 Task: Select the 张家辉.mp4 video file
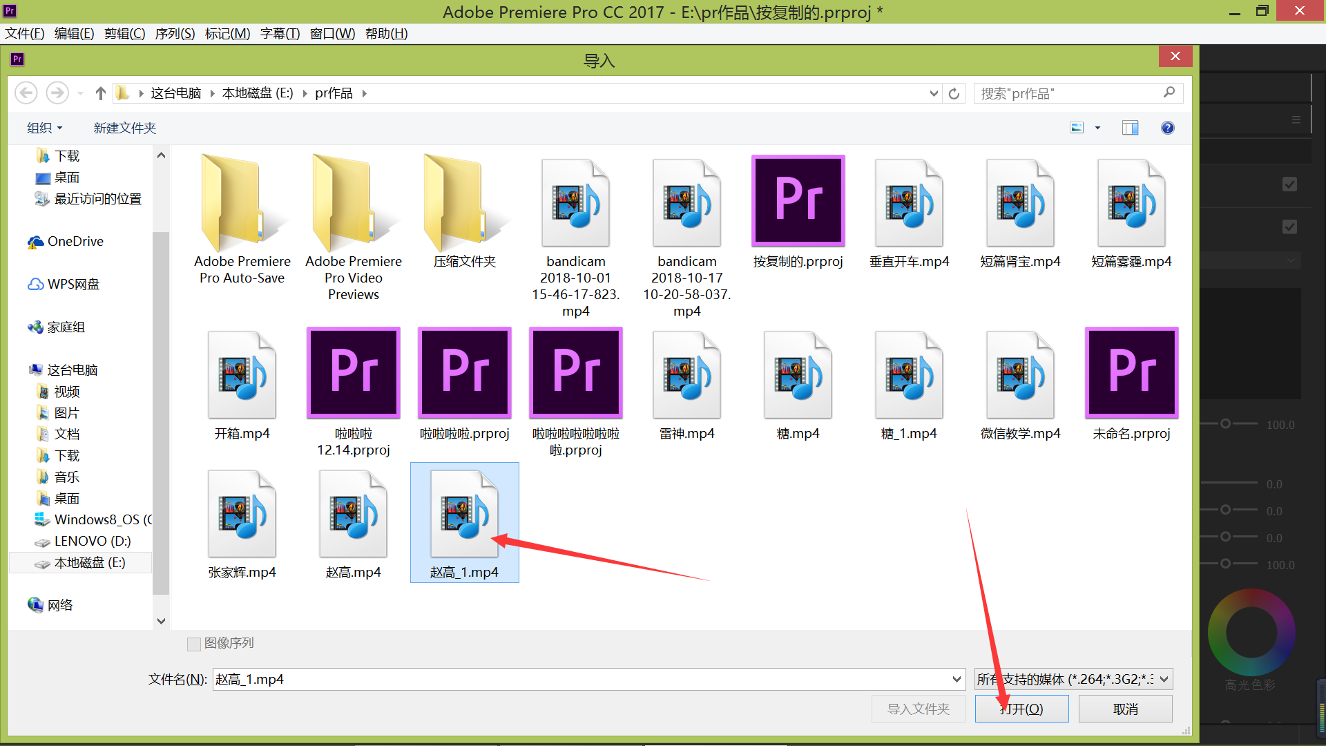point(242,514)
